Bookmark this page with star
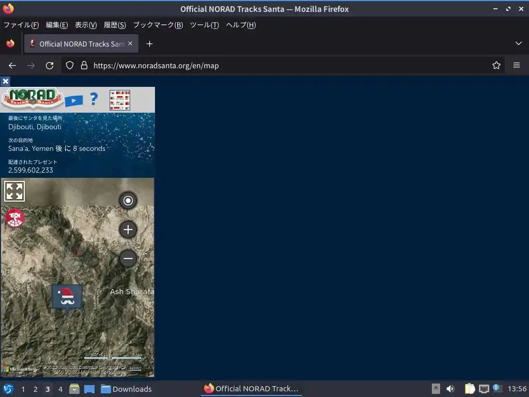The height and width of the screenshot is (397, 529). click(496, 66)
